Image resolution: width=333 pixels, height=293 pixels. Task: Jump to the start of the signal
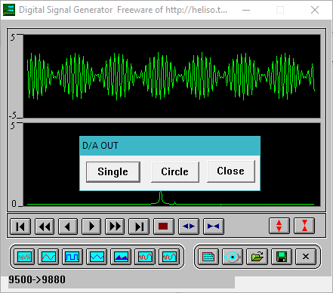coord(20,227)
